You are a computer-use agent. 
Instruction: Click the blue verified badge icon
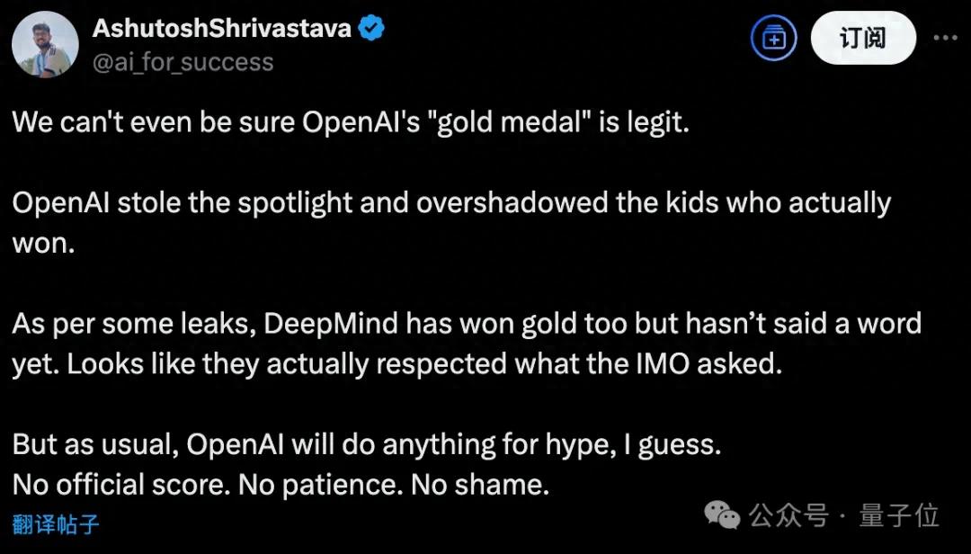(x=372, y=28)
